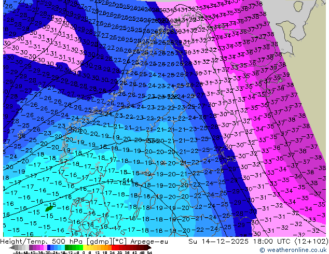This screenshot has width=329, height=254.
Task: Click the left gray arrow of color scale
Action: (11, 248)
